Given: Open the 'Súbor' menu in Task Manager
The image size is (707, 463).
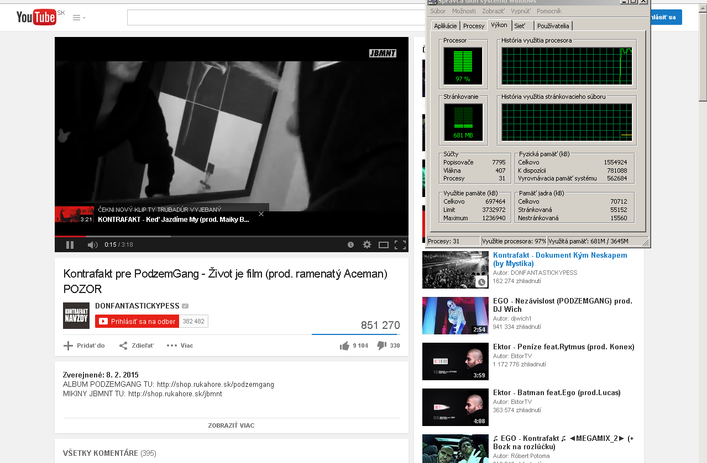Looking at the screenshot, I should pyautogui.click(x=438, y=11).
